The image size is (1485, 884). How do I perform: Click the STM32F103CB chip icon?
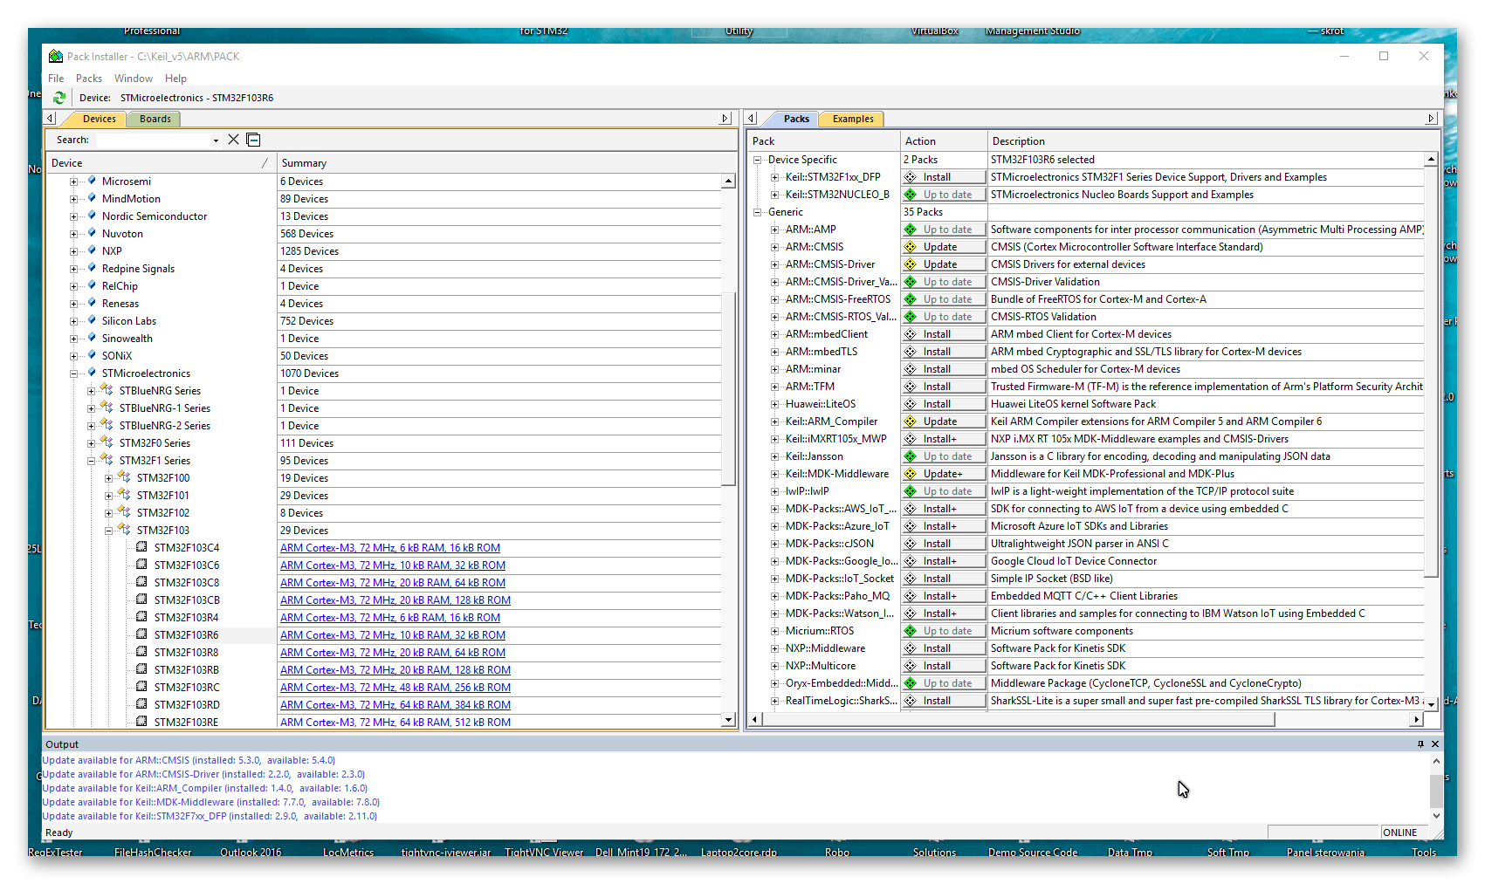(141, 600)
